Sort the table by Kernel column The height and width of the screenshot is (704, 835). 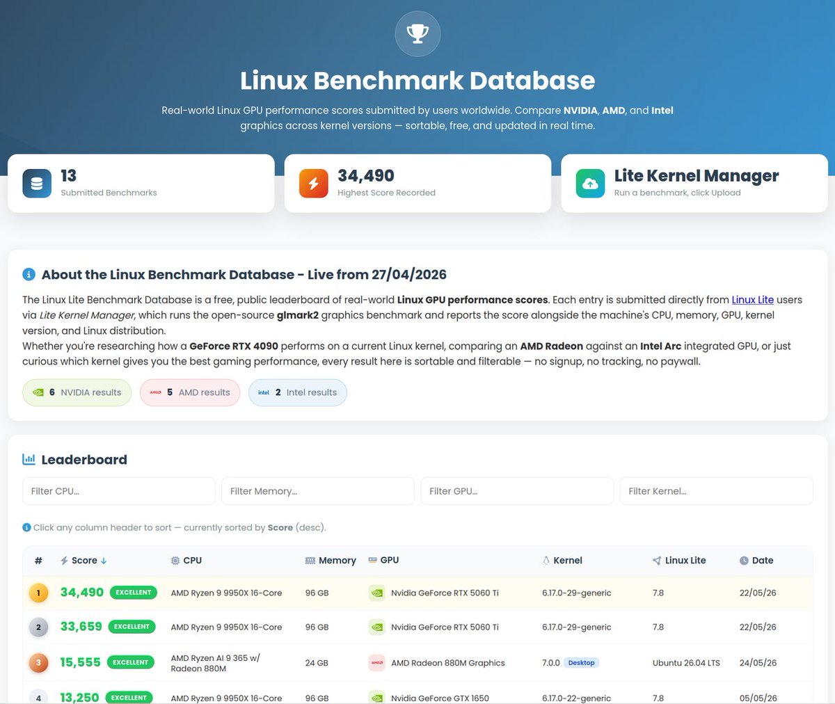pos(562,561)
